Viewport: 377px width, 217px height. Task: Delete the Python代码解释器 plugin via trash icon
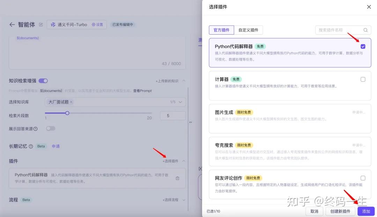[x=177, y=178]
